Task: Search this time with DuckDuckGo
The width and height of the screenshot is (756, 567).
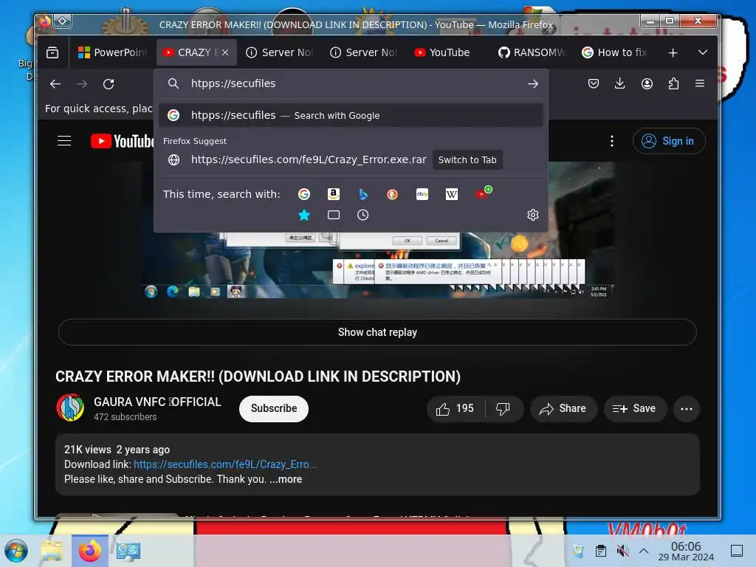Action: pos(393,194)
